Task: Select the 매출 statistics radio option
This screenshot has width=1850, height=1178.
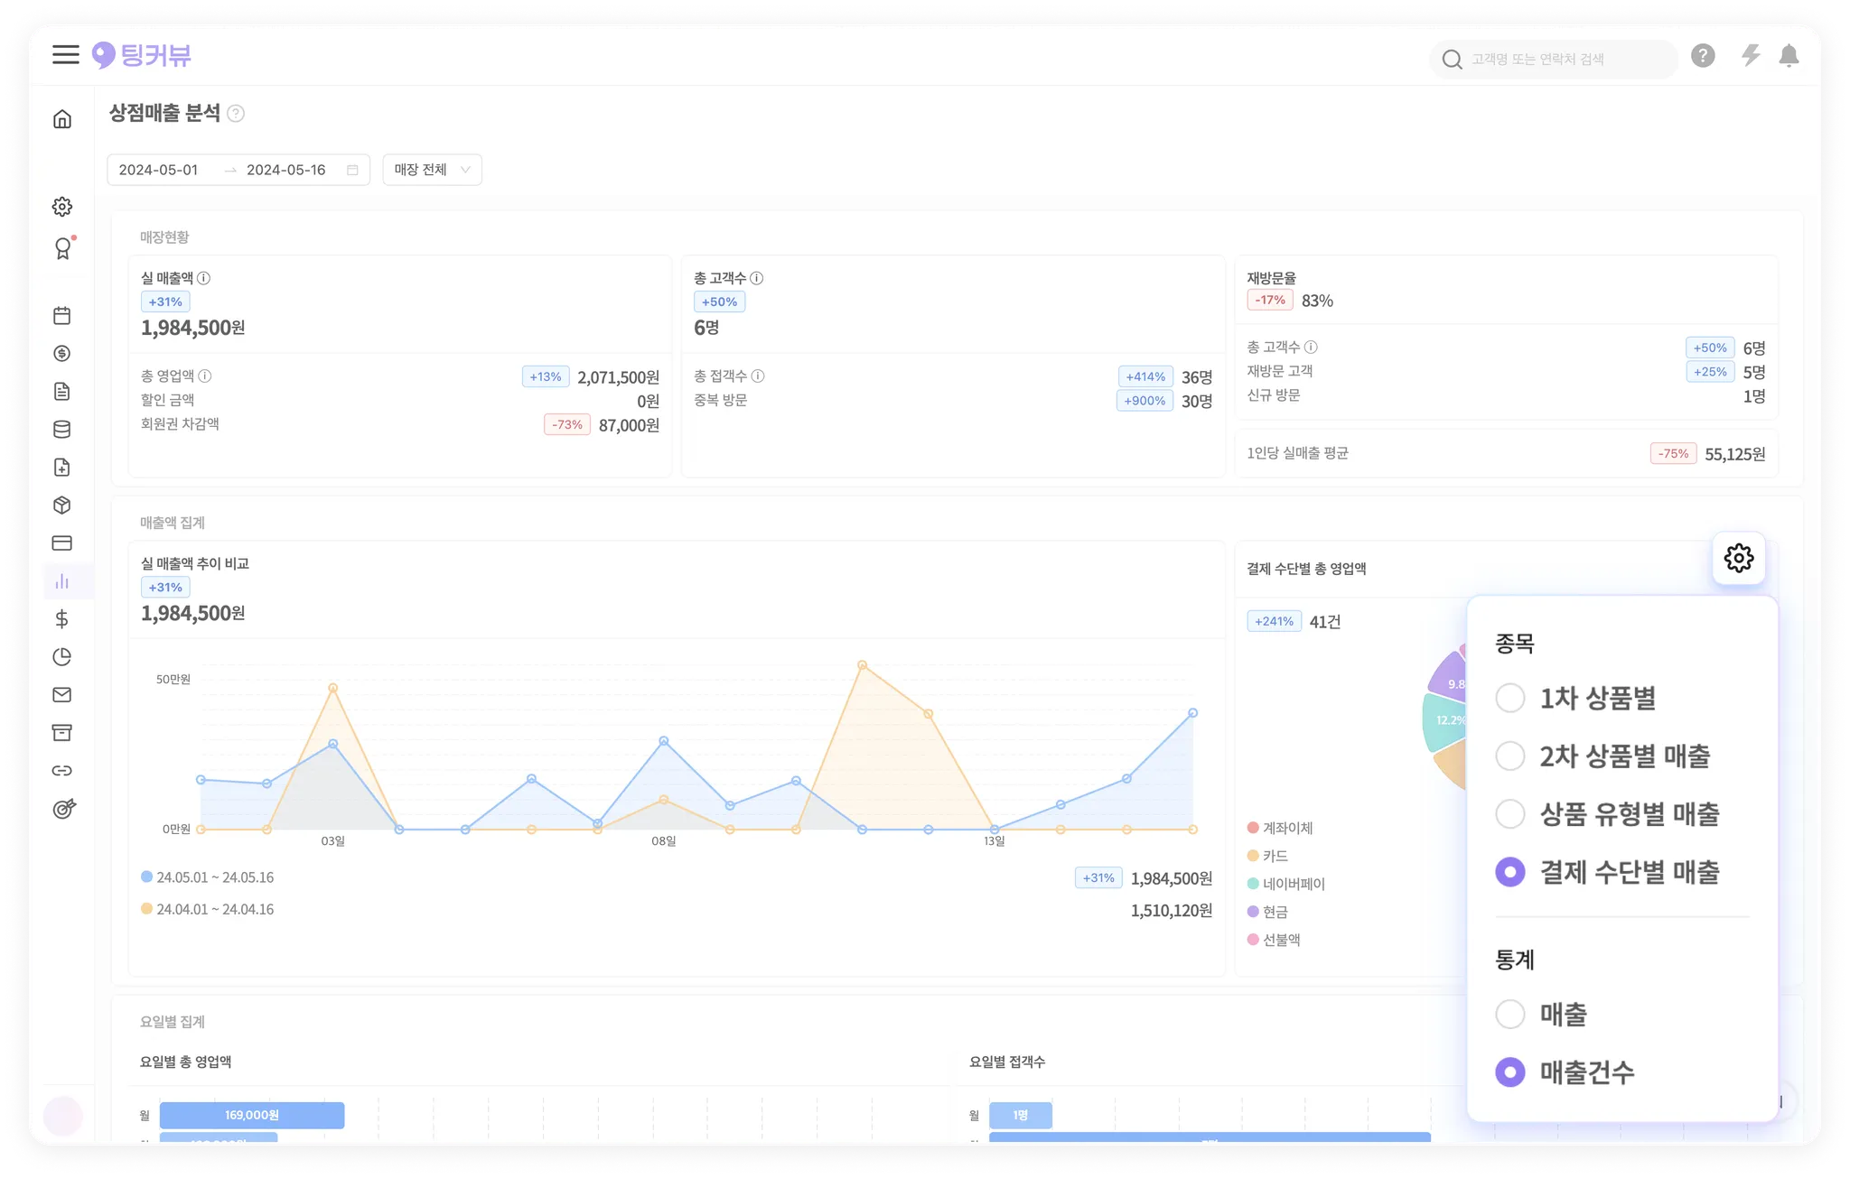Action: tap(1510, 1015)
